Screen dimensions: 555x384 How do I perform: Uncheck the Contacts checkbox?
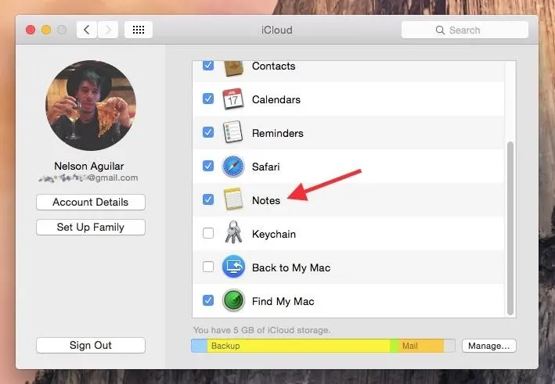[208, 65]
